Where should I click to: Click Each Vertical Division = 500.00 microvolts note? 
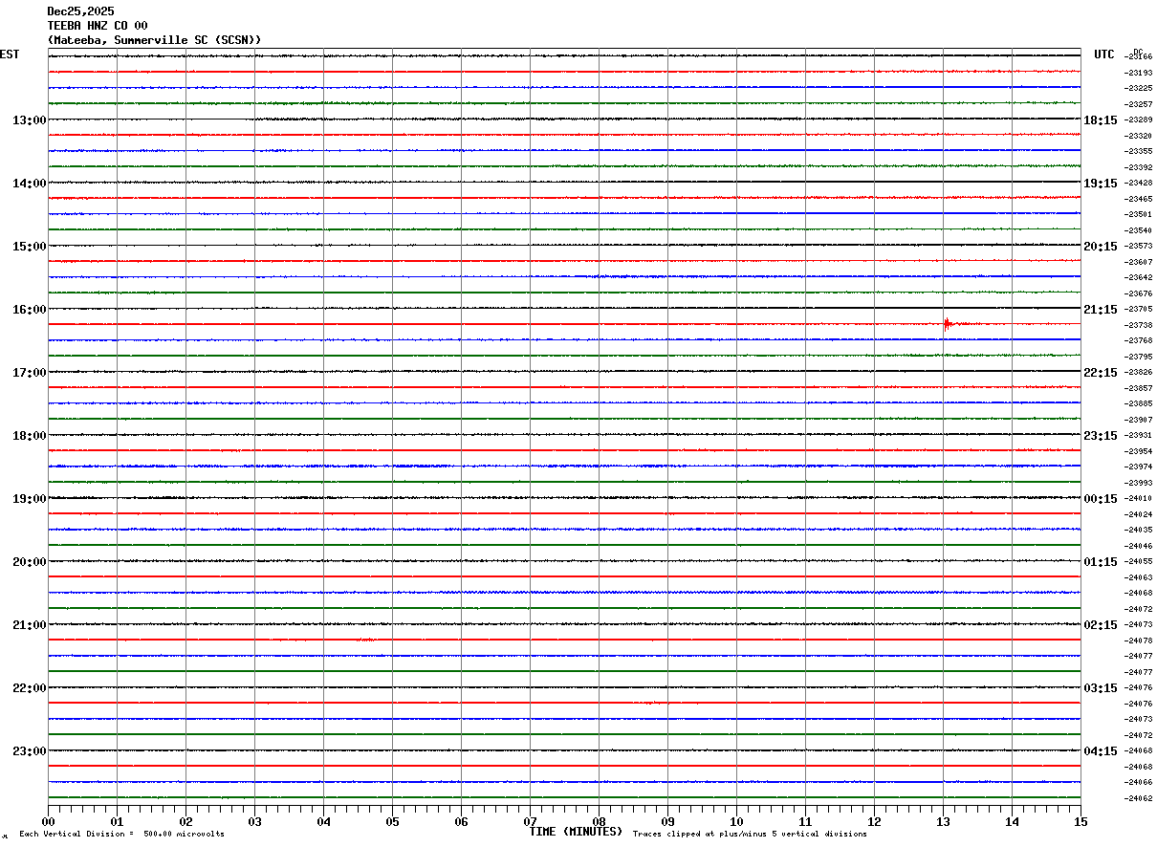point(121,834)
